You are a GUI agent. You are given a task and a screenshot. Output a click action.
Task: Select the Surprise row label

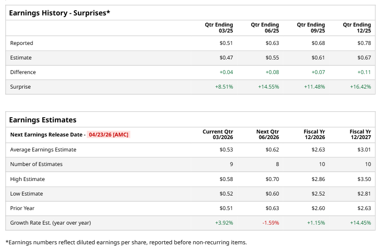[21, 87]
